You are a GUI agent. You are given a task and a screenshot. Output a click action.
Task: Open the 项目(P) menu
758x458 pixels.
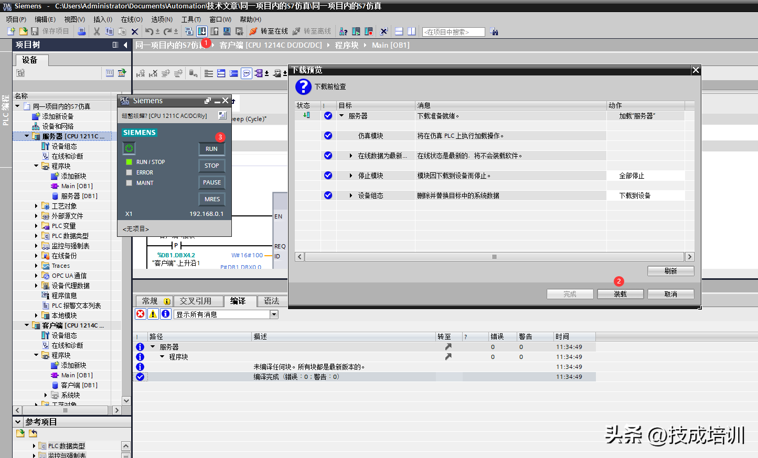[16, 19]
